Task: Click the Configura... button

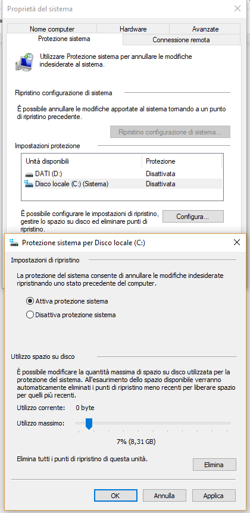Action: click(193, 216)
